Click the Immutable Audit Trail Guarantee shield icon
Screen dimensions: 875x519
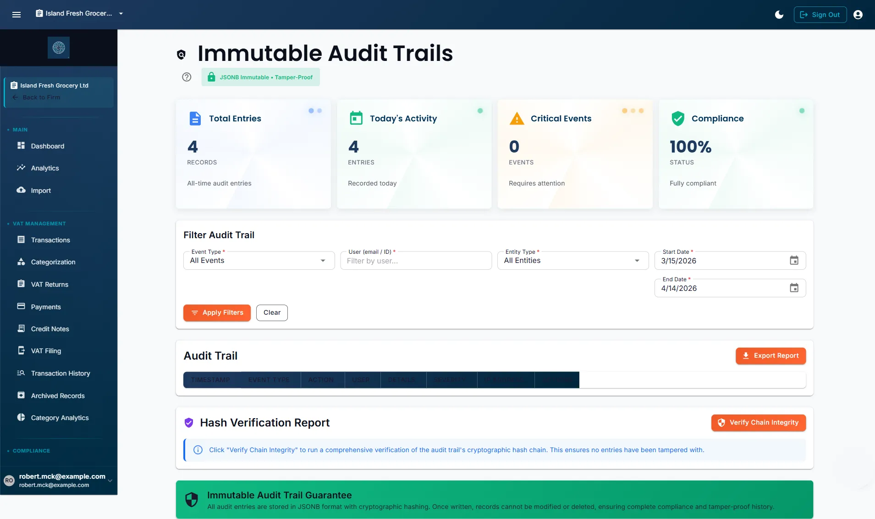(x=192, y=499)
